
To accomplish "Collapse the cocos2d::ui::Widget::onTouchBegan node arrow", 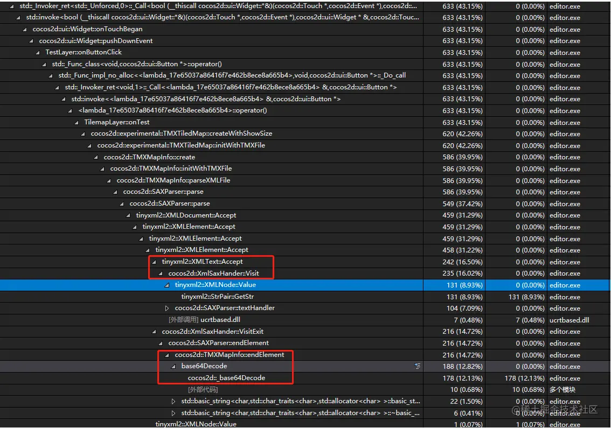I will click(x=25, y=29).
